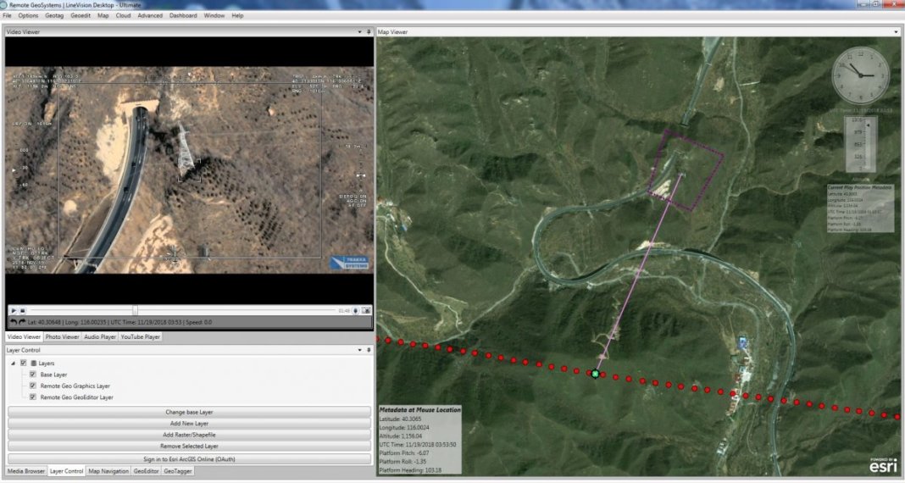This screenshot has height=483, width=905.
Task: Open the Cloud menu
Action: tap(123, 15)
